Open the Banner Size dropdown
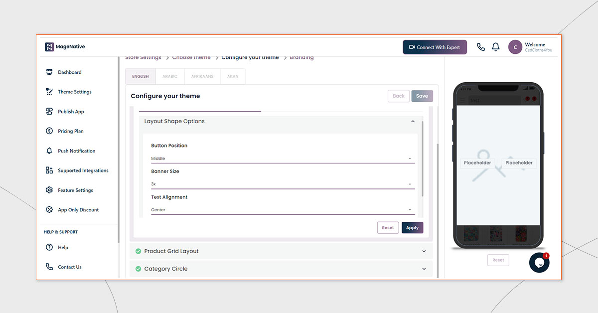 pos(283,184)
